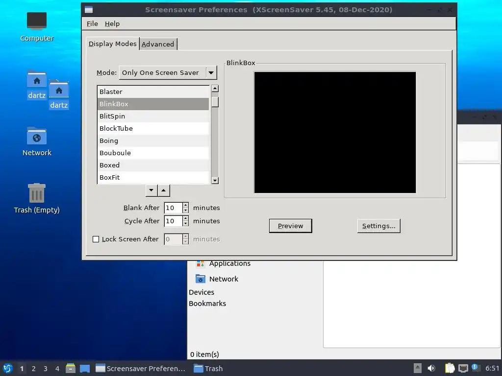
Task: Click the Preview button
Action: 290,226
